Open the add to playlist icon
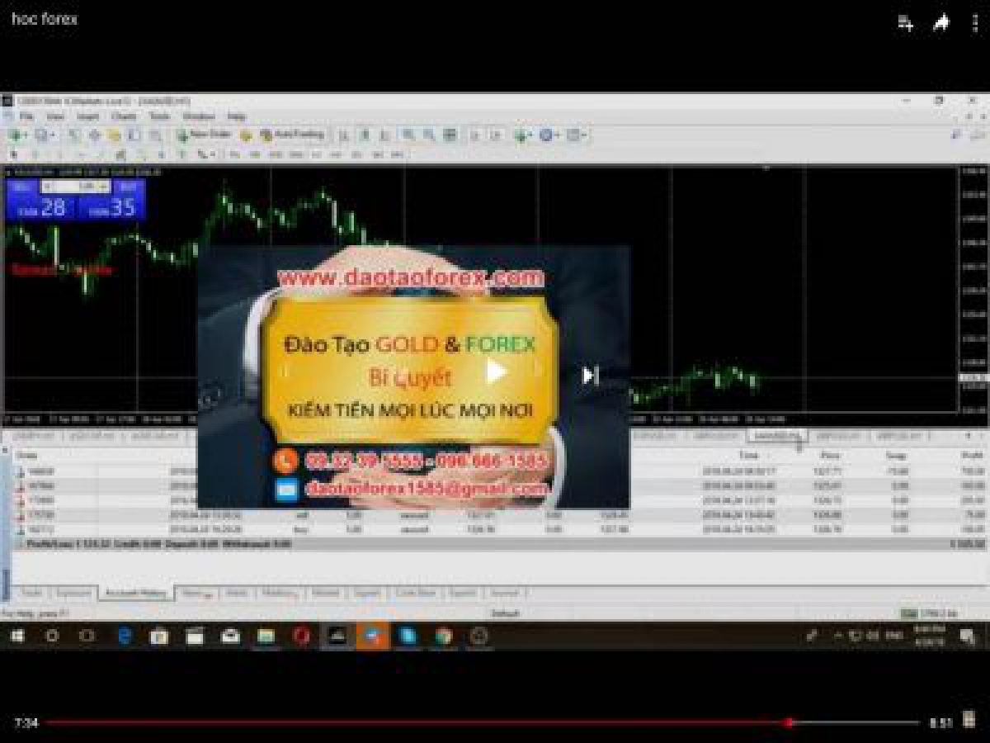 pos(905,23)
